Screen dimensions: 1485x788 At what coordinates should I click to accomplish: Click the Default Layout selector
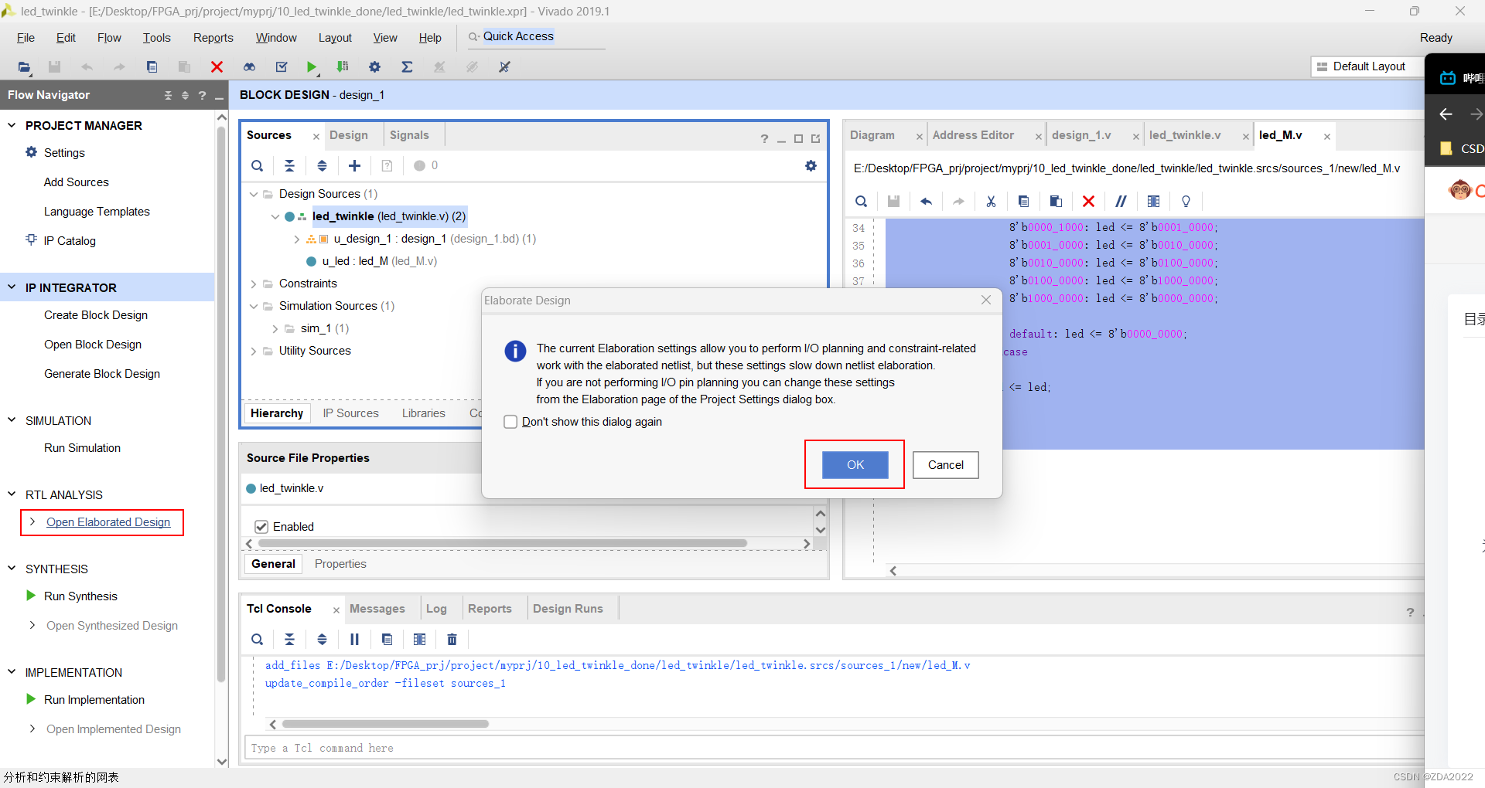[x=1367, y=66]
